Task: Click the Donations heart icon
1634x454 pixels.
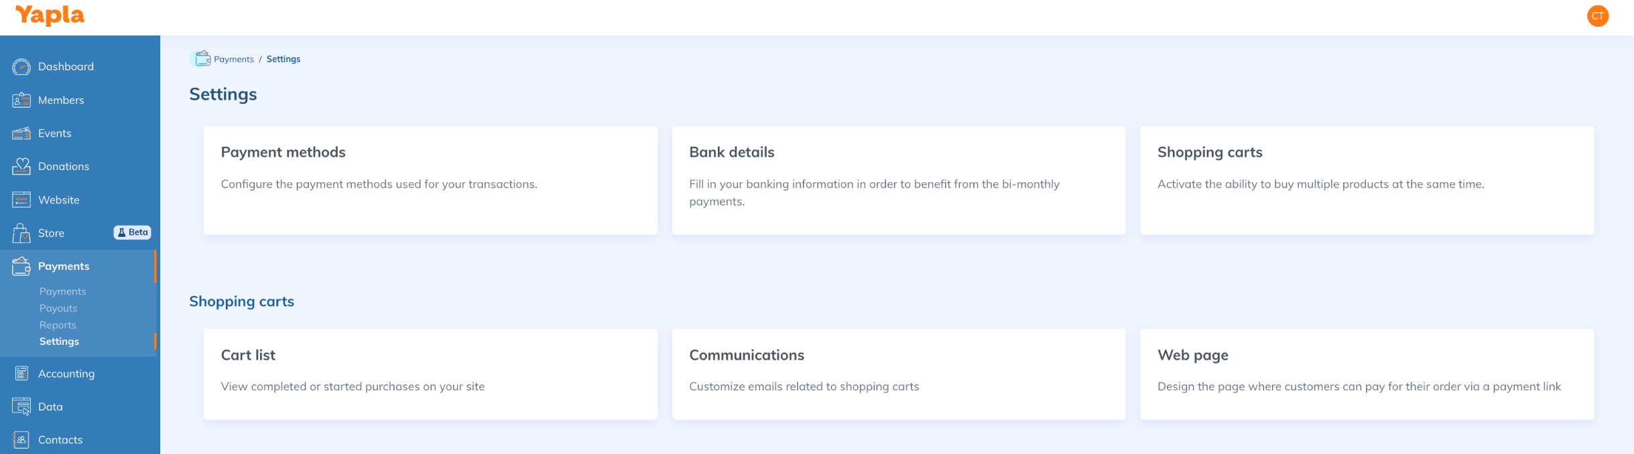Action: 21,166
